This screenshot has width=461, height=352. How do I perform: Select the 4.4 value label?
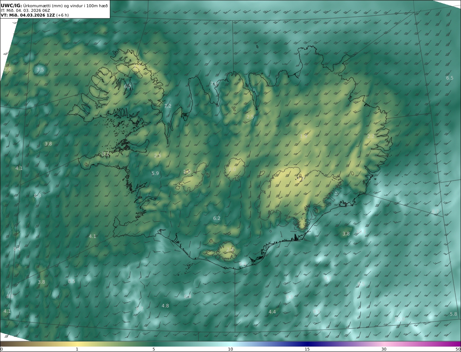(x=272, y=312)
